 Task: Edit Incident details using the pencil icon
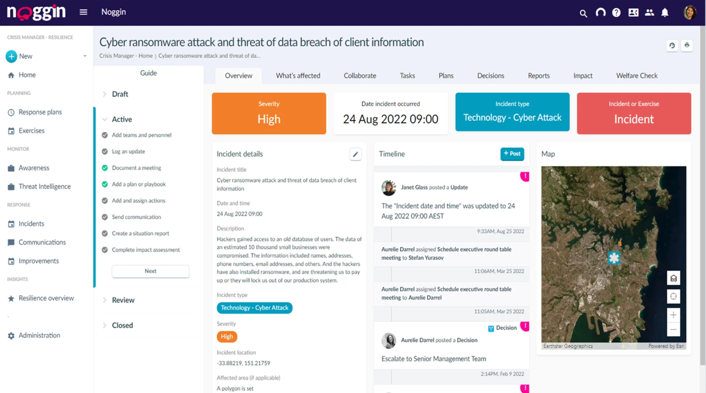(x=355, y=154)
